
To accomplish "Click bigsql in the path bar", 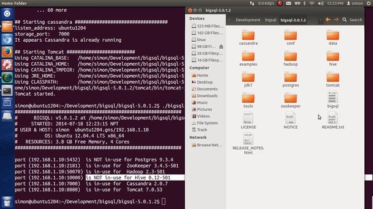I will pos(270,20).
